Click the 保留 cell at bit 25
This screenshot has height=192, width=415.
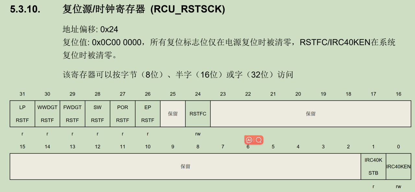172,114
